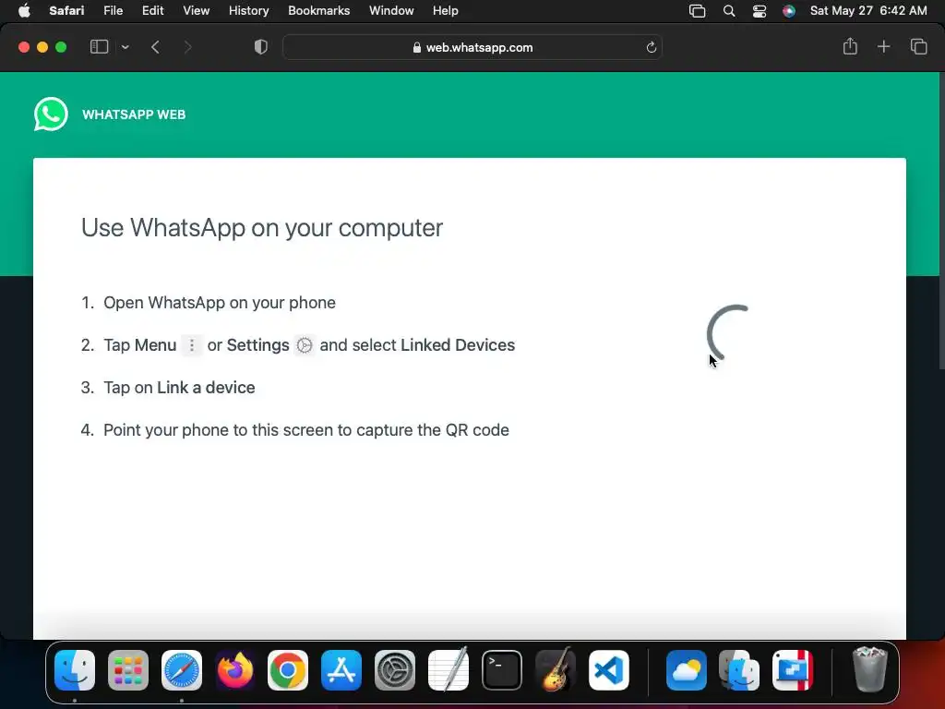
Task: Open the Bookmarks menu
Action: point(318,11)
